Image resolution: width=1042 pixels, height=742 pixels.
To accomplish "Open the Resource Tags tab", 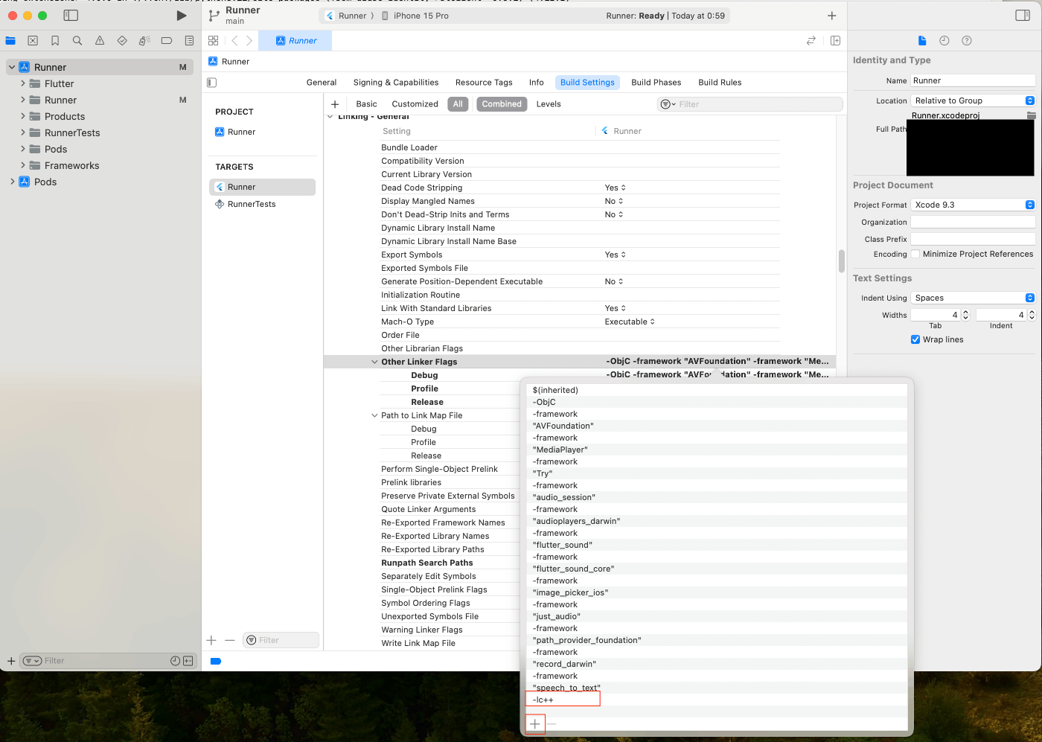I will click(484, 83).
